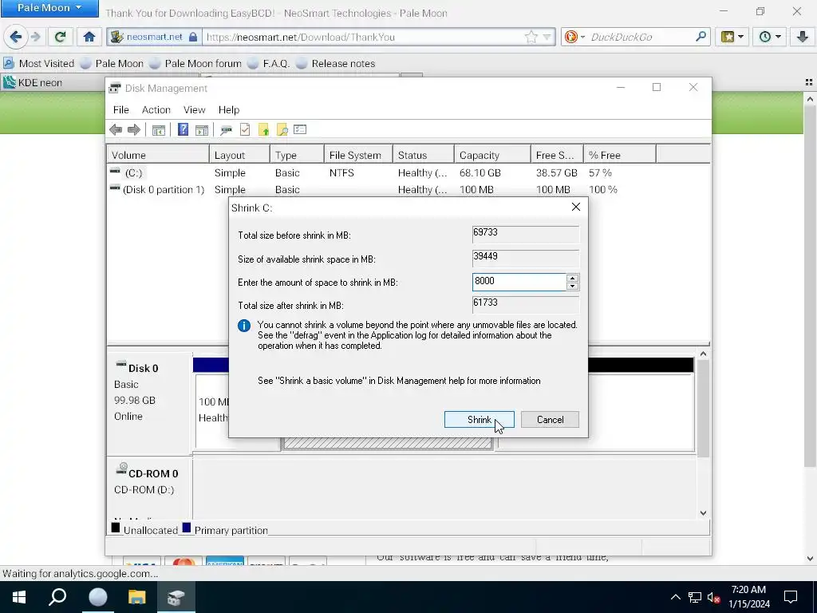Open the Windows Start menu

click(x=19, y=597)
